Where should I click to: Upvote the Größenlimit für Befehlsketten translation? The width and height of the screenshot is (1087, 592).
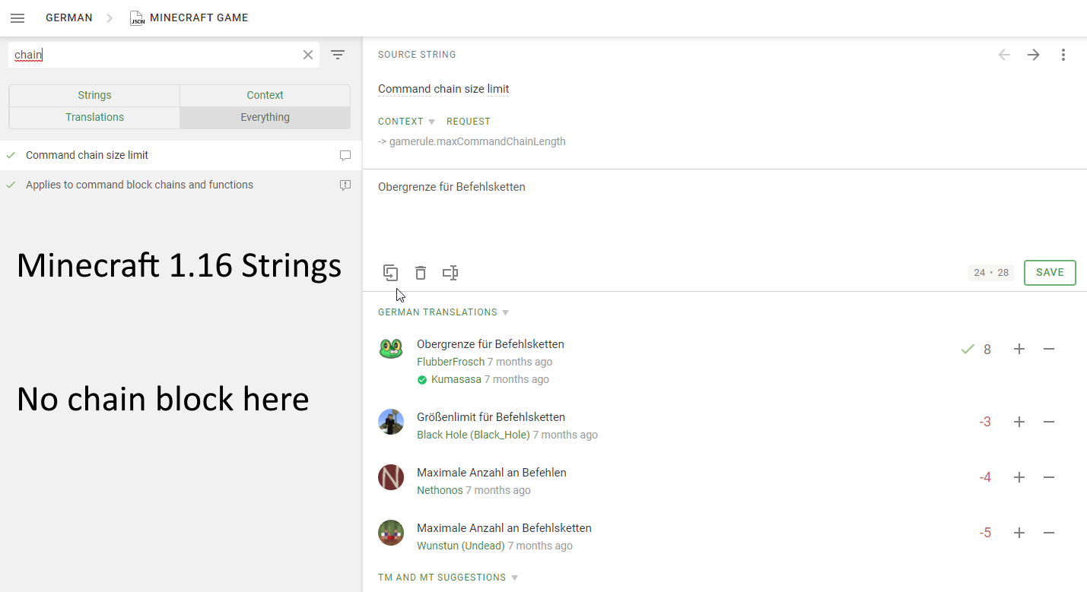click(1019, 422)
